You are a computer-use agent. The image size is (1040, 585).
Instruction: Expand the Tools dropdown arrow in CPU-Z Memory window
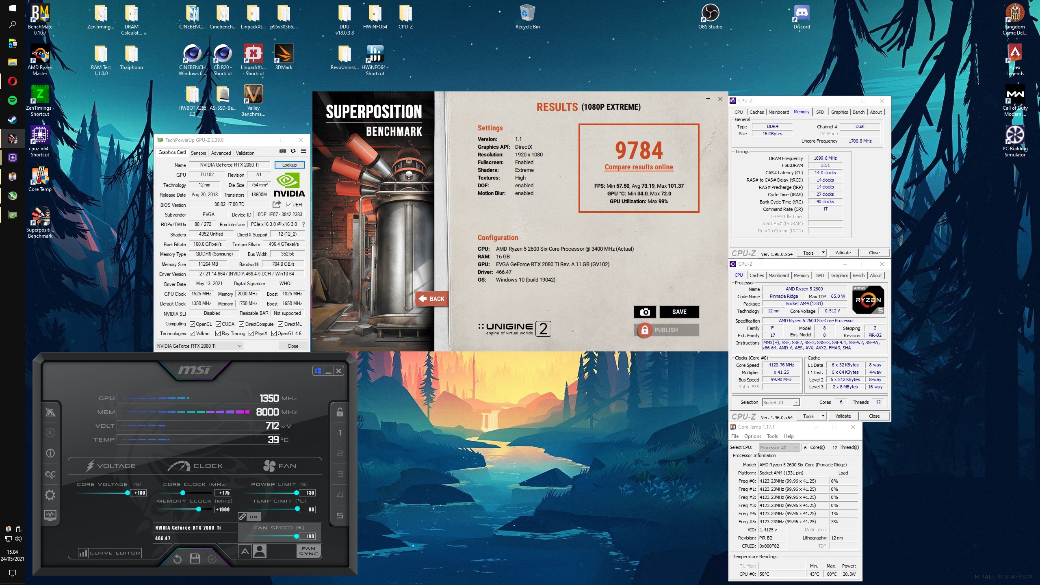click(823, 252)
